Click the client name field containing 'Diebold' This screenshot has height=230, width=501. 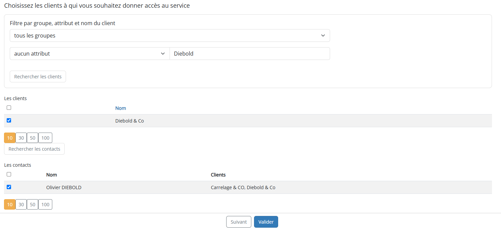point(250,54)
